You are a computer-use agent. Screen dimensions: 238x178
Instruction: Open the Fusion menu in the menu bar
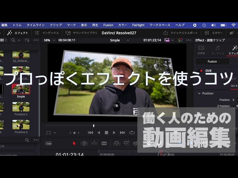coord(108,25)
